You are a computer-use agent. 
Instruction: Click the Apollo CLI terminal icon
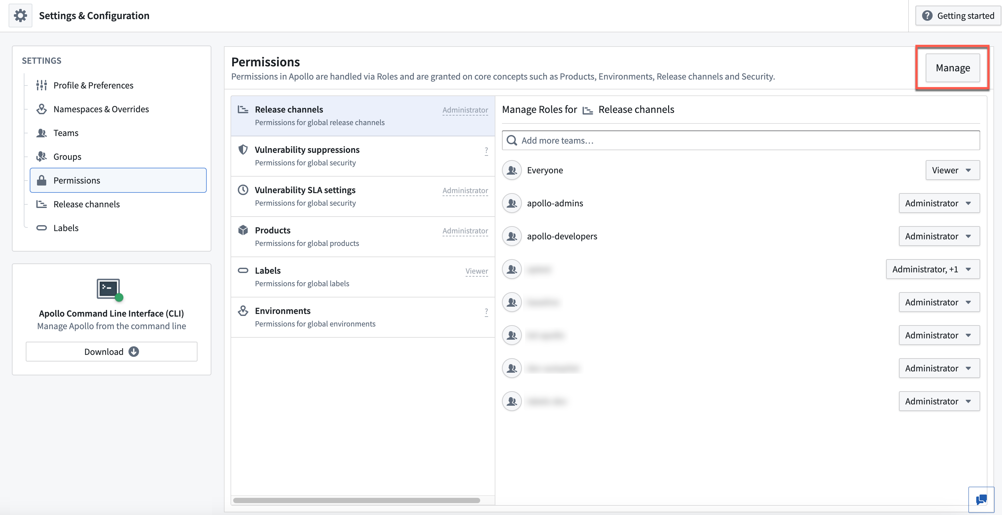[x=110, y=290]
